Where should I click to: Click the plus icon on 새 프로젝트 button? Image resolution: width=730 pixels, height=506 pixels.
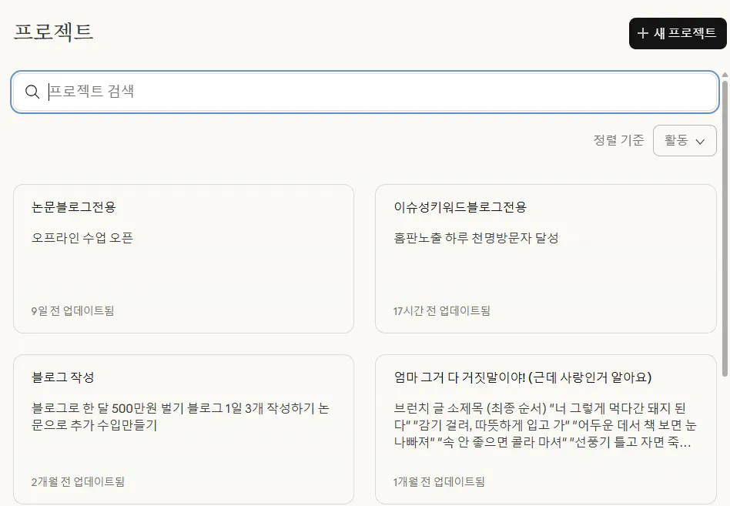coord(643,33)
